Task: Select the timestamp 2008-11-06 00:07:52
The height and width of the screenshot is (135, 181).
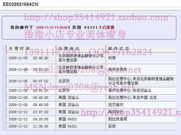Action: (29, 81)
